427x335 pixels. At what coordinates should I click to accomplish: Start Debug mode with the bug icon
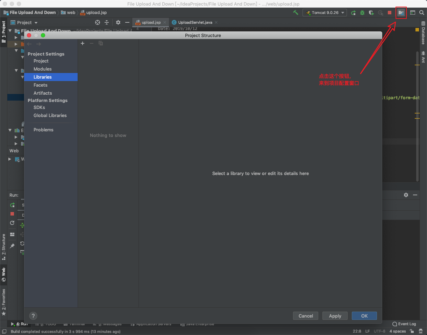point(362,13)
